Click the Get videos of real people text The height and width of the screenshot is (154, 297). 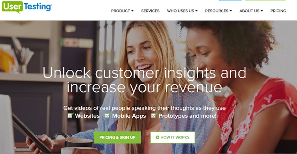[144, 108]
